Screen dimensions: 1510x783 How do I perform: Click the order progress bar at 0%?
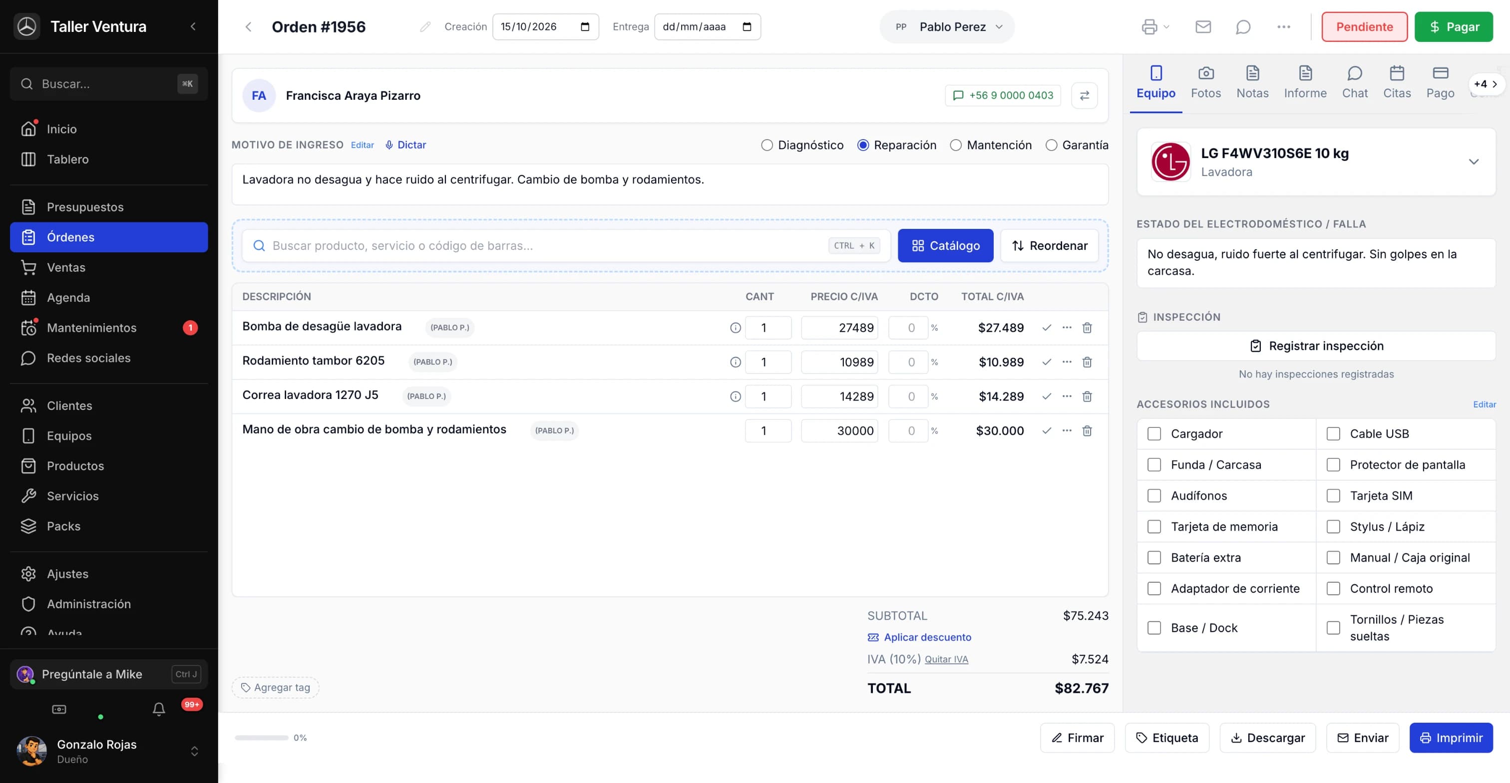[262, 738]
